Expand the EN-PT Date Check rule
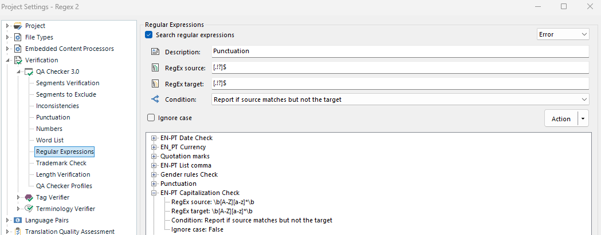This screenshot has height=235, width=601. (x=154, y=138)
